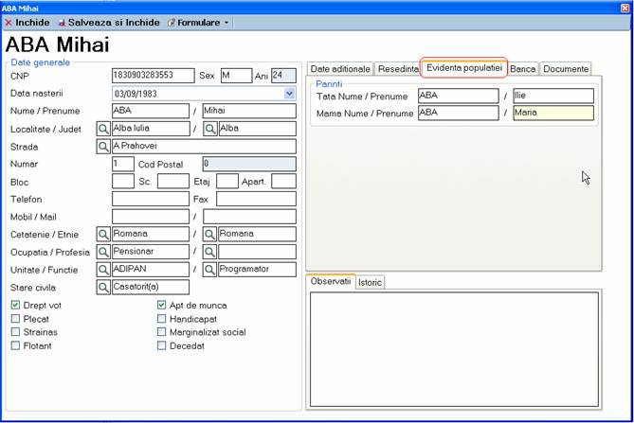Image resolution: width=634 pixels, height=423 pixels.
Task: Click the search icon next to Localitate
Action: tap(103, 129)
